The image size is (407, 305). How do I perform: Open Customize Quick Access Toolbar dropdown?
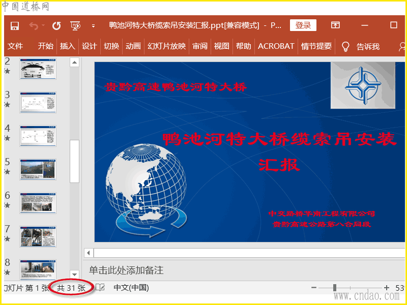click(x=93, y=26)
